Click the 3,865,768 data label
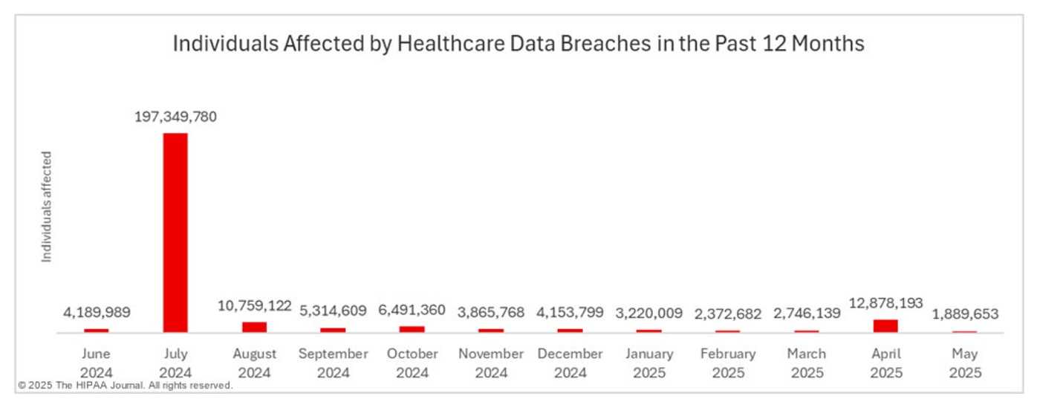Screen dimensions: 1040x405 [x=491, y=312]
